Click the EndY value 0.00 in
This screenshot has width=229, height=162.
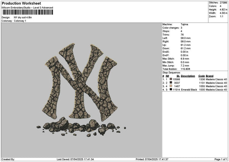pos(184,55)
